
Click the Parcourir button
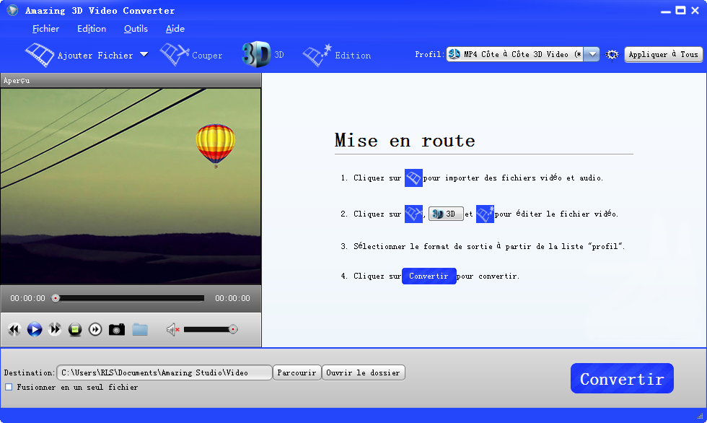click(x=297, y=372)
